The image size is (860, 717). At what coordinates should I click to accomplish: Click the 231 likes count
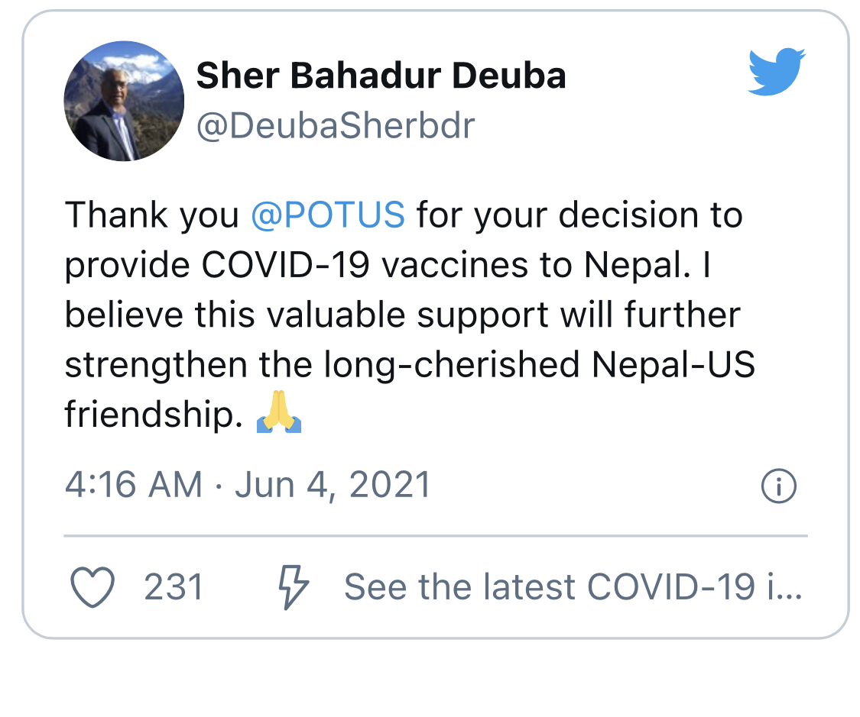(x=174, y=587)
